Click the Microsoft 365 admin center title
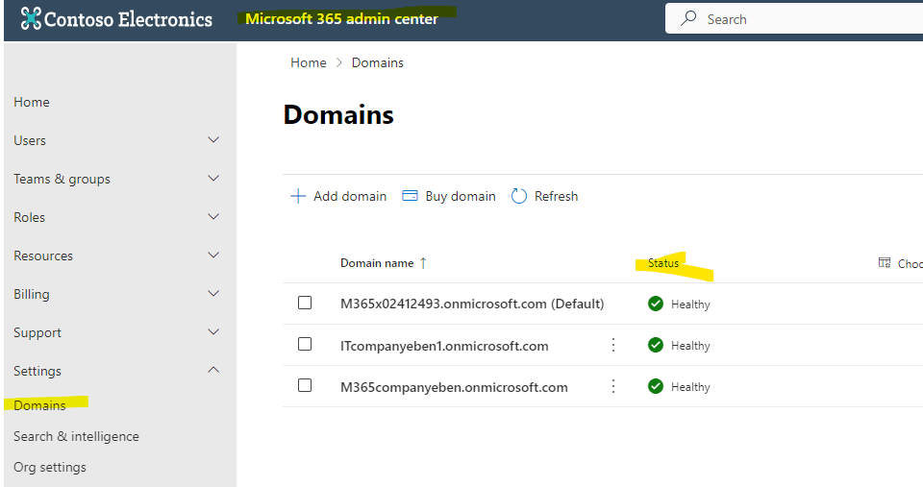The image size is (923, 487). (x=341, y=19)
